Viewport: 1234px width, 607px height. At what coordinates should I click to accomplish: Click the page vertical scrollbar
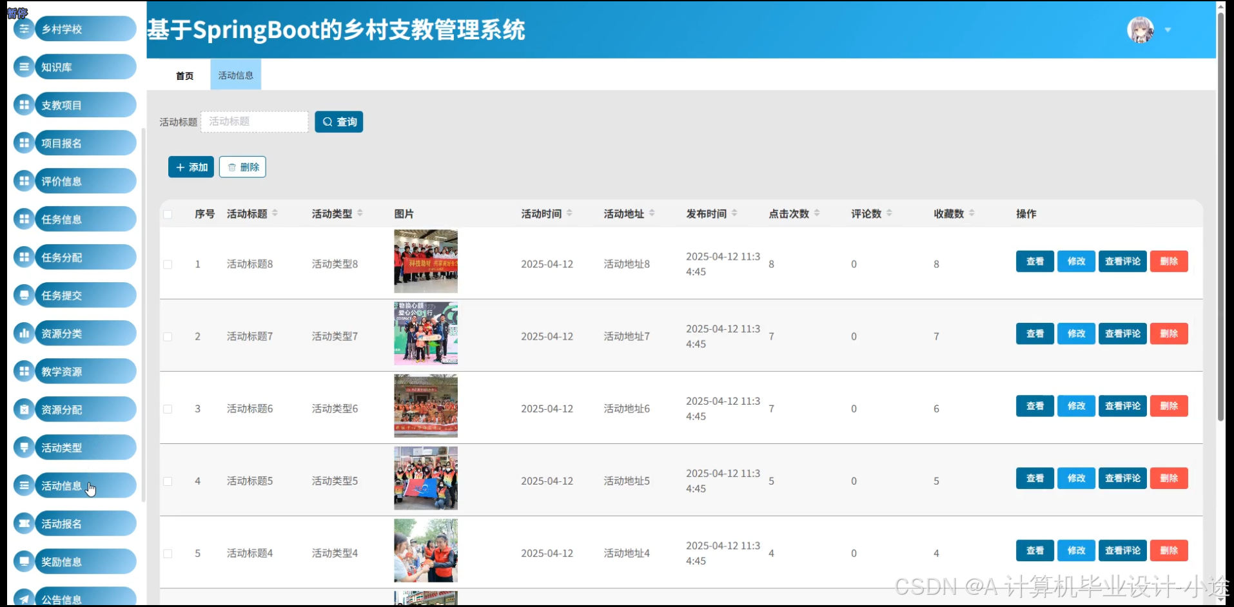(1220, 218)
